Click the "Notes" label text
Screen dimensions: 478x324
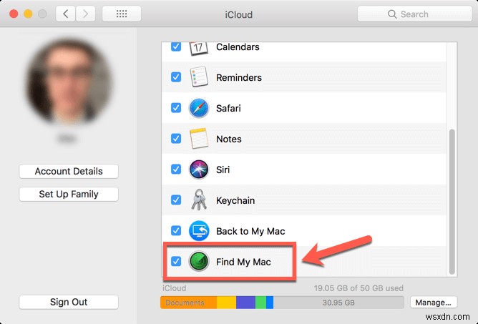pyautogui.click(x=229, y=139)
